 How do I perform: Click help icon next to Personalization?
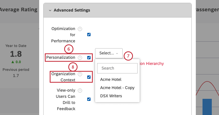pyautogui.click(x=80, y=58)
